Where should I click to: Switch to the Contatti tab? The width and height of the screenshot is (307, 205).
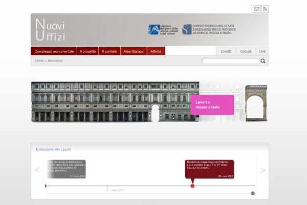pyautogui.click(x=246, y=51)
